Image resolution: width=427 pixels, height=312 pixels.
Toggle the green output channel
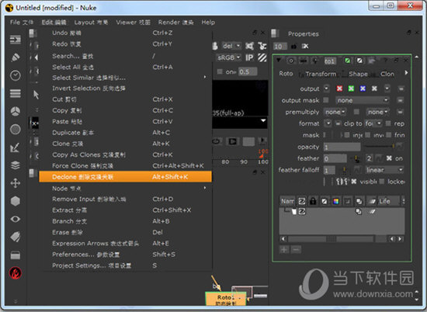click(x=351, y=88)
